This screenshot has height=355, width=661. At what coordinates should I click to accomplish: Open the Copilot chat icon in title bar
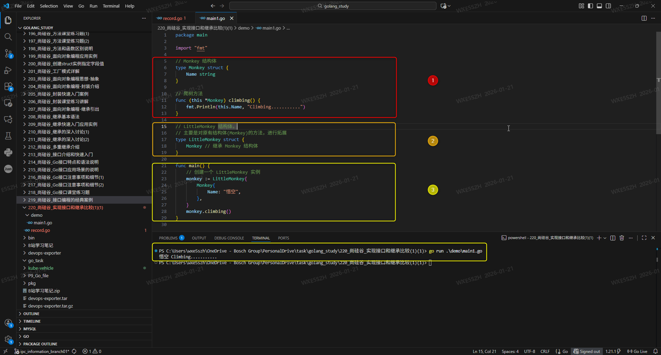(x=443, y=6)
